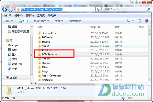Open the 迅雷下载 library

[15, 64]
